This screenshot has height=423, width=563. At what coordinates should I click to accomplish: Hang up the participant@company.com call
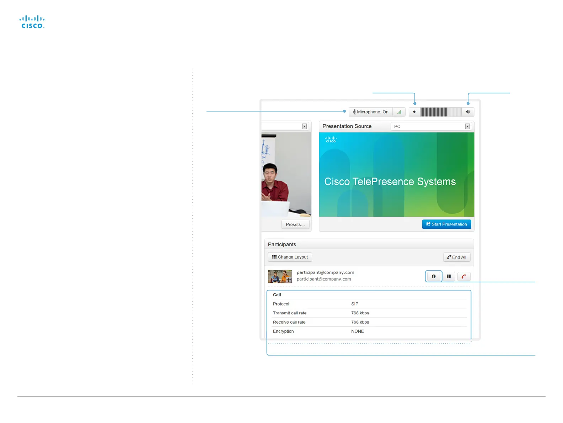point(464,276)
